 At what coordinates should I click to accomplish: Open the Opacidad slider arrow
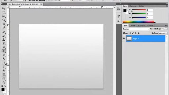(x=166, y=29)
